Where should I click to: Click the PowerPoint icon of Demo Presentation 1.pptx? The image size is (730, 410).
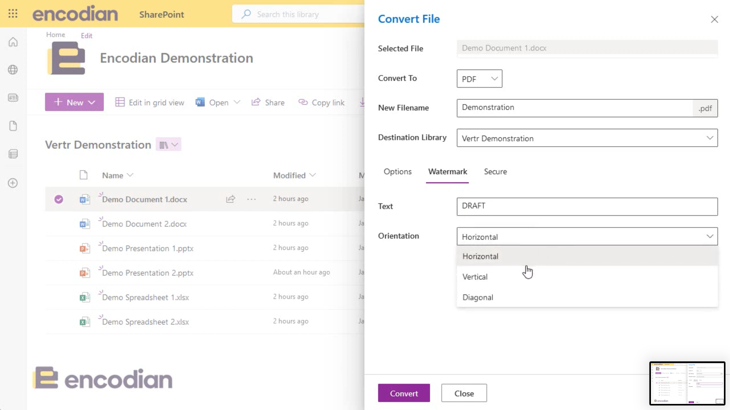tap(84, 248)
